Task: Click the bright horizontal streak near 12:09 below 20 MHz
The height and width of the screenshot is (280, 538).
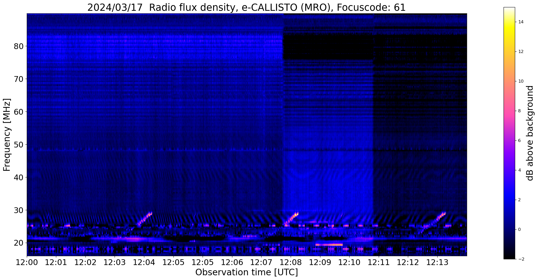Action: [329, 245]
